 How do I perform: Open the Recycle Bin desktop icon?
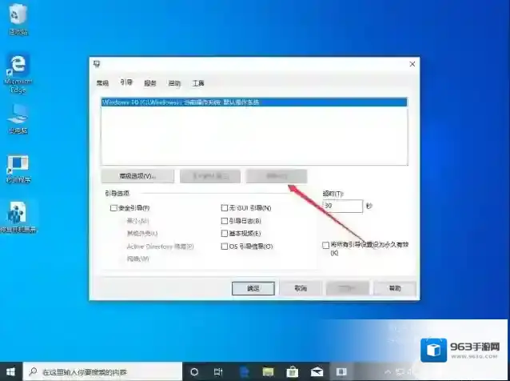click(18, 19)
